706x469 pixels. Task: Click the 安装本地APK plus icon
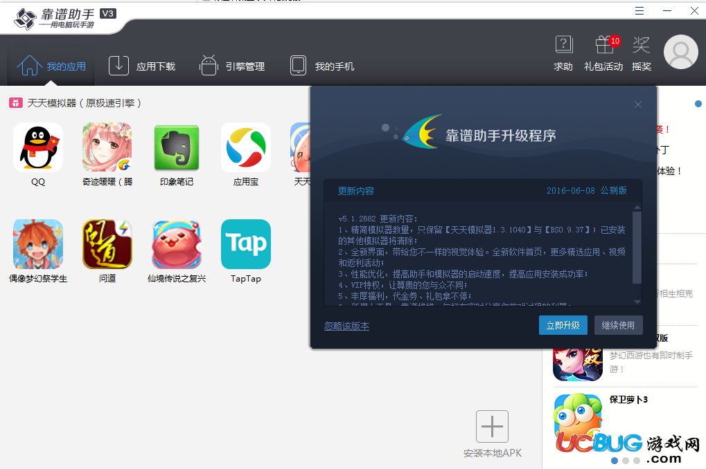492,426
